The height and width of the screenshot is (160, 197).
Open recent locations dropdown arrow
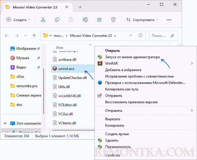tap(26, 36)
